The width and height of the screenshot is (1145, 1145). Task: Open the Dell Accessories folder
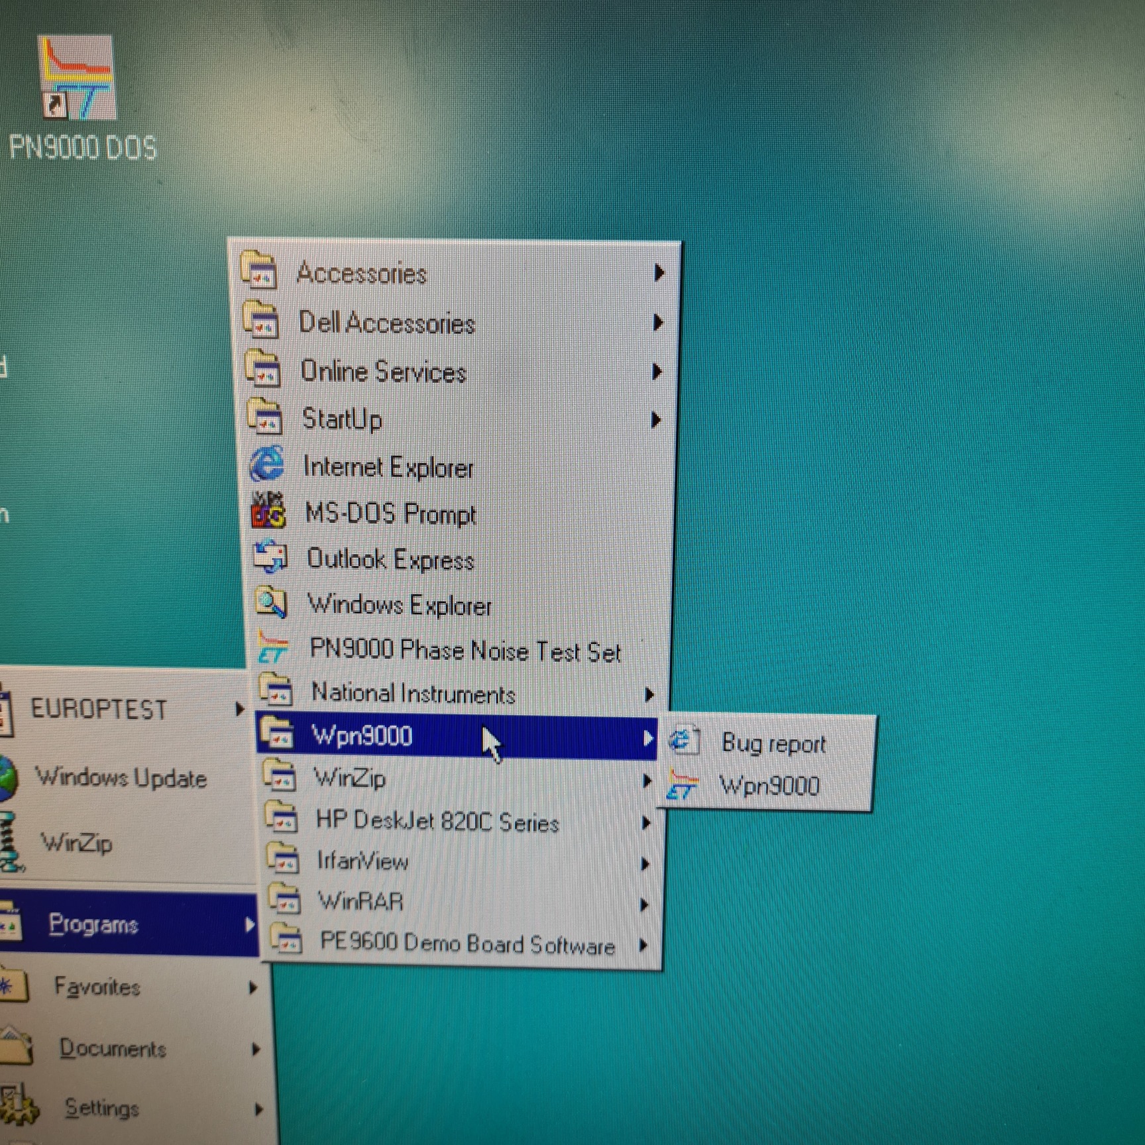tap(386, 323)
